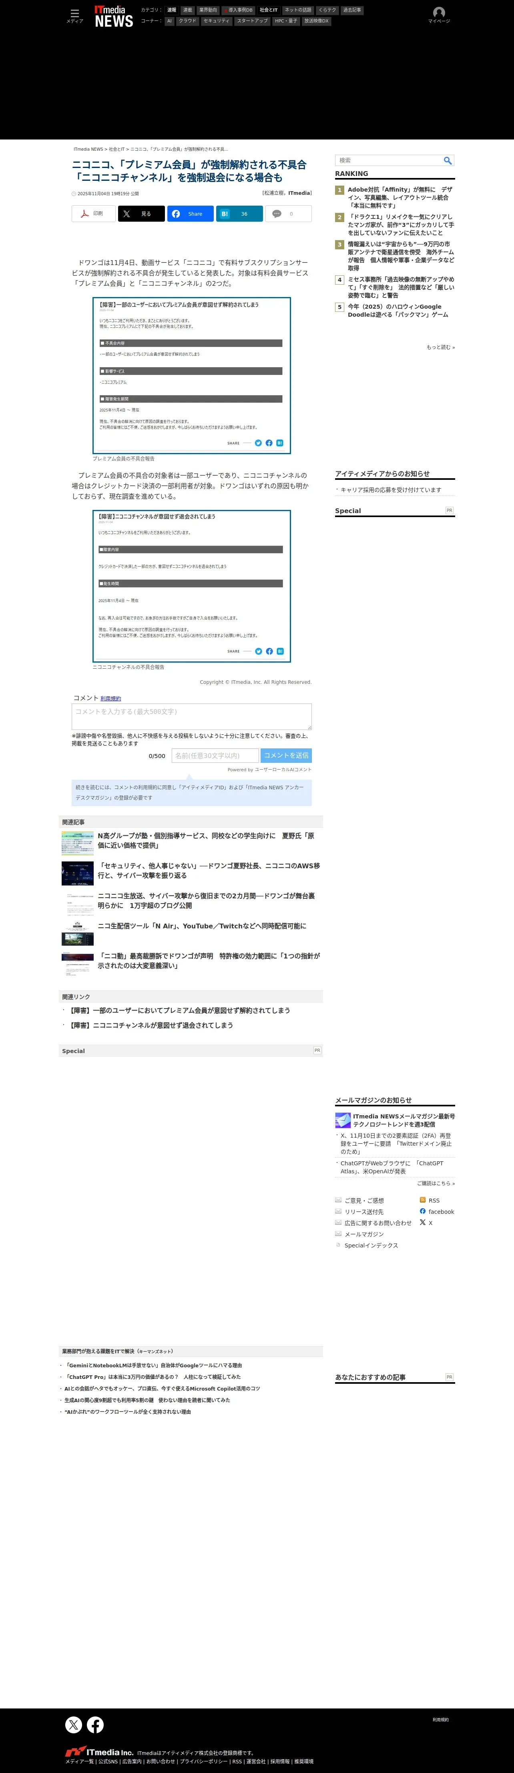Open ranking item 2 ドラクエ1 article
Screen dimensions: 514x1773
tap(401, 224)
